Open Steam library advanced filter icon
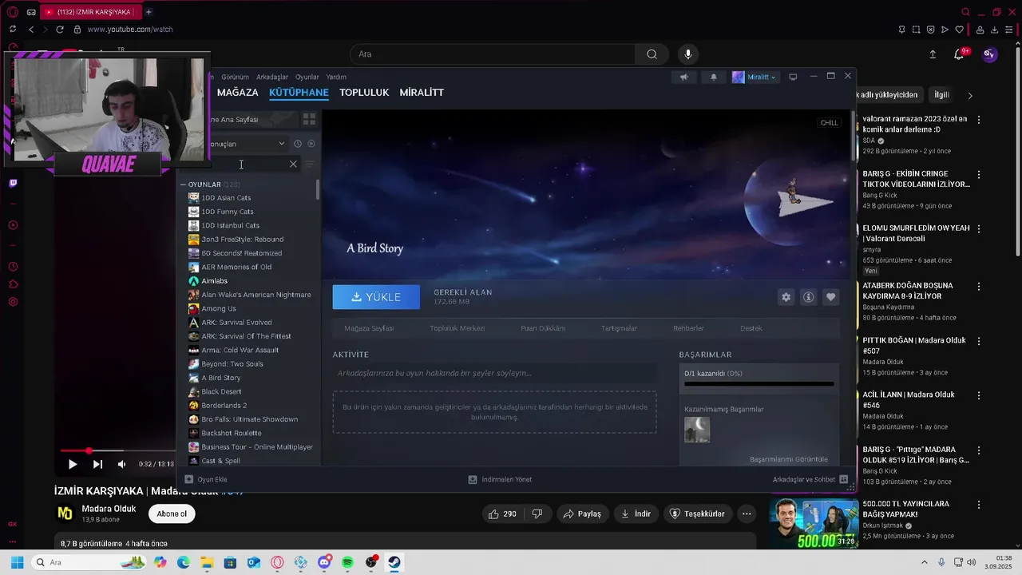The width and height of the screenshot is (1022, 575). pos(310,165)
